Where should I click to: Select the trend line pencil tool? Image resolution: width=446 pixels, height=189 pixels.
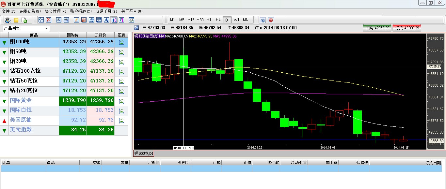76,20
